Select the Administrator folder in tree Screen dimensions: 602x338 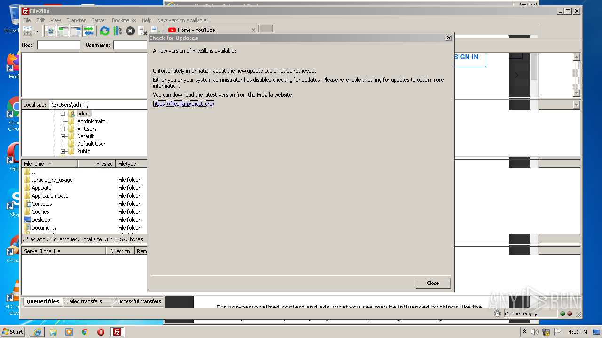[92, 121]
